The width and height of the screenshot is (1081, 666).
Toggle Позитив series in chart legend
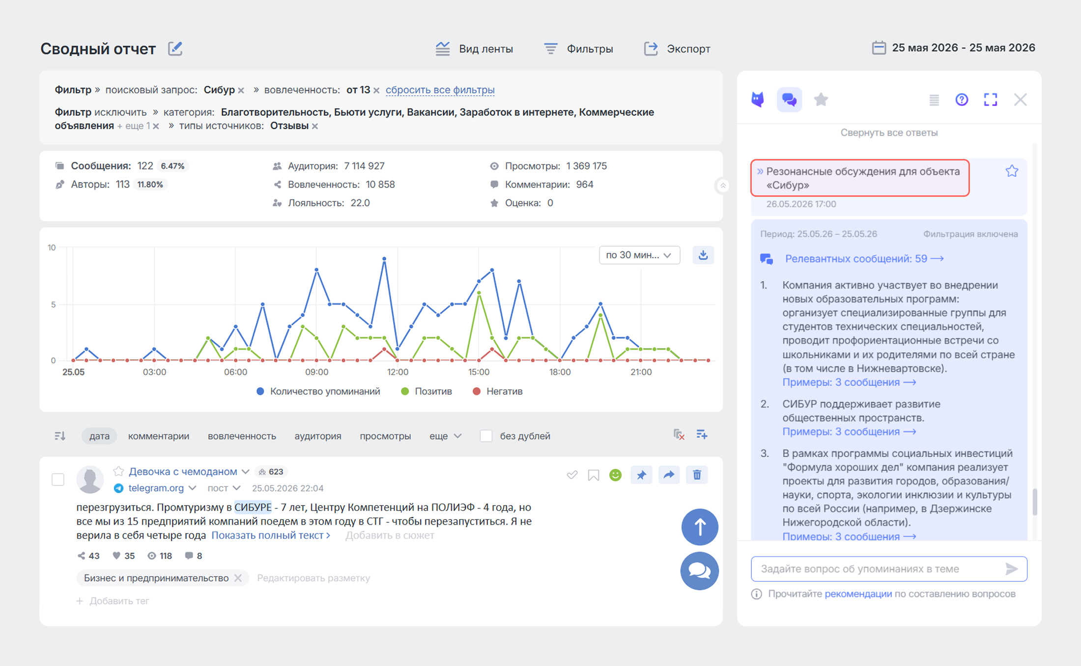click(x=427, y=391)
